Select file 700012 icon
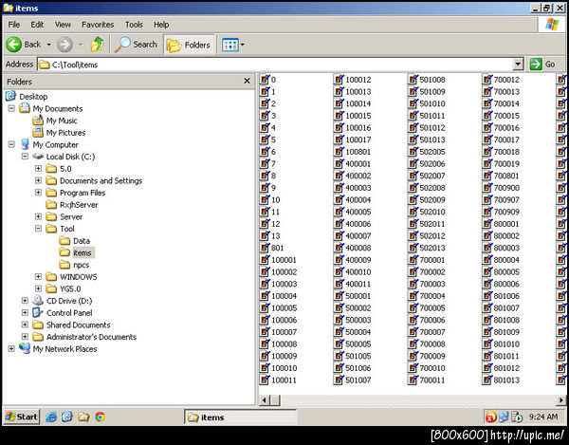The width and height of the screenshot is (569, 445). tap(487, 79)
